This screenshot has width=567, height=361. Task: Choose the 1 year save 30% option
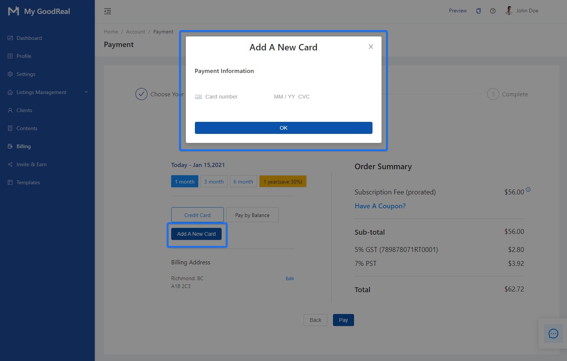click(x=283, y=182)
